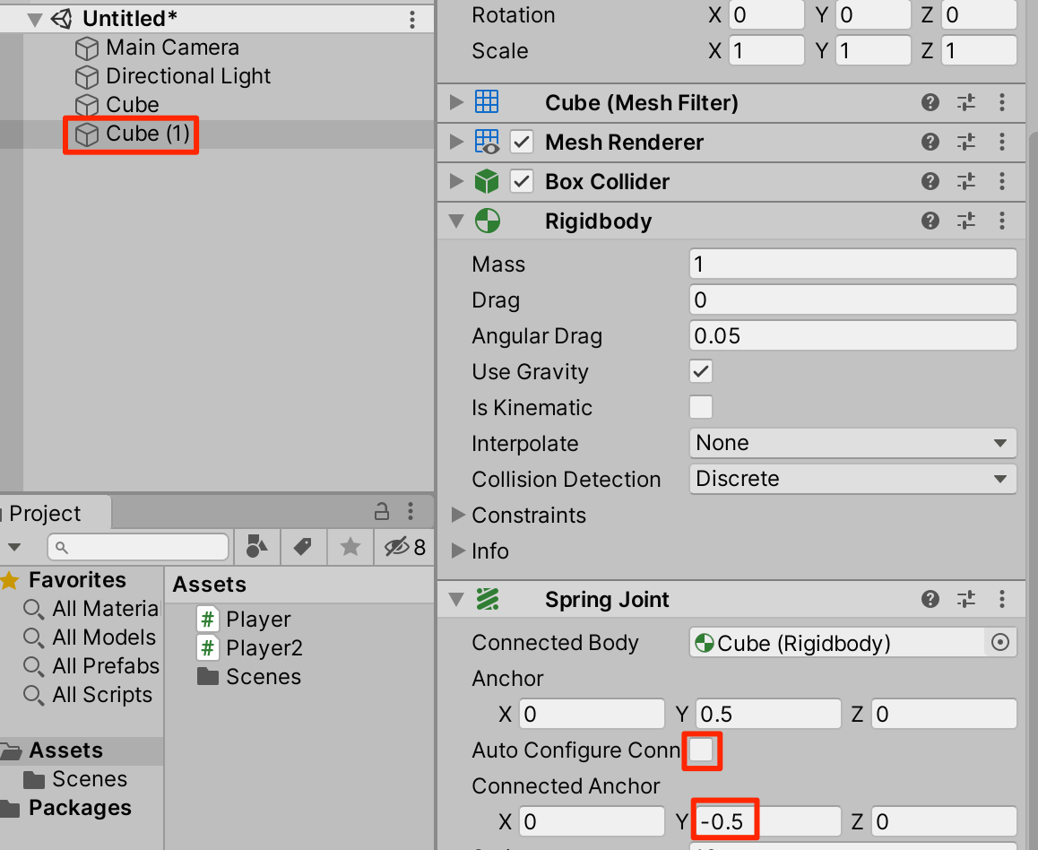Open the Project panel options menu
Image resolution: width=1038 pixels, height=850 pixels.
click(x=411, y=512)
